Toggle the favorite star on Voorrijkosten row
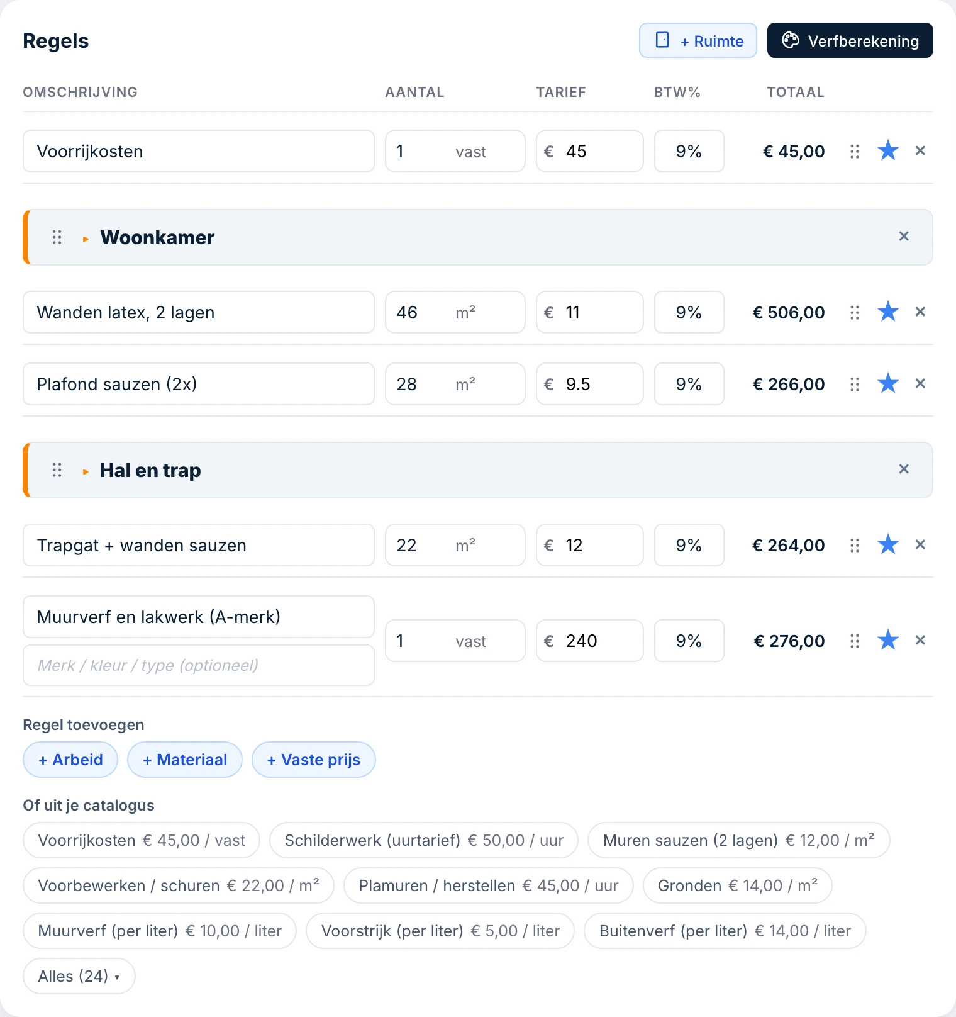Viewport: 956px width, 1017px height. coord(888,151)
